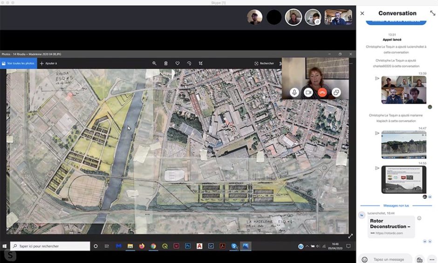Open more options next to message box
The height and width of the screenshot is (263, 438).
431,259
